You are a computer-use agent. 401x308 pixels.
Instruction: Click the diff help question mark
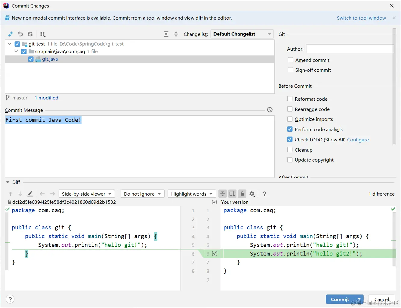click(x=264, y=194)
